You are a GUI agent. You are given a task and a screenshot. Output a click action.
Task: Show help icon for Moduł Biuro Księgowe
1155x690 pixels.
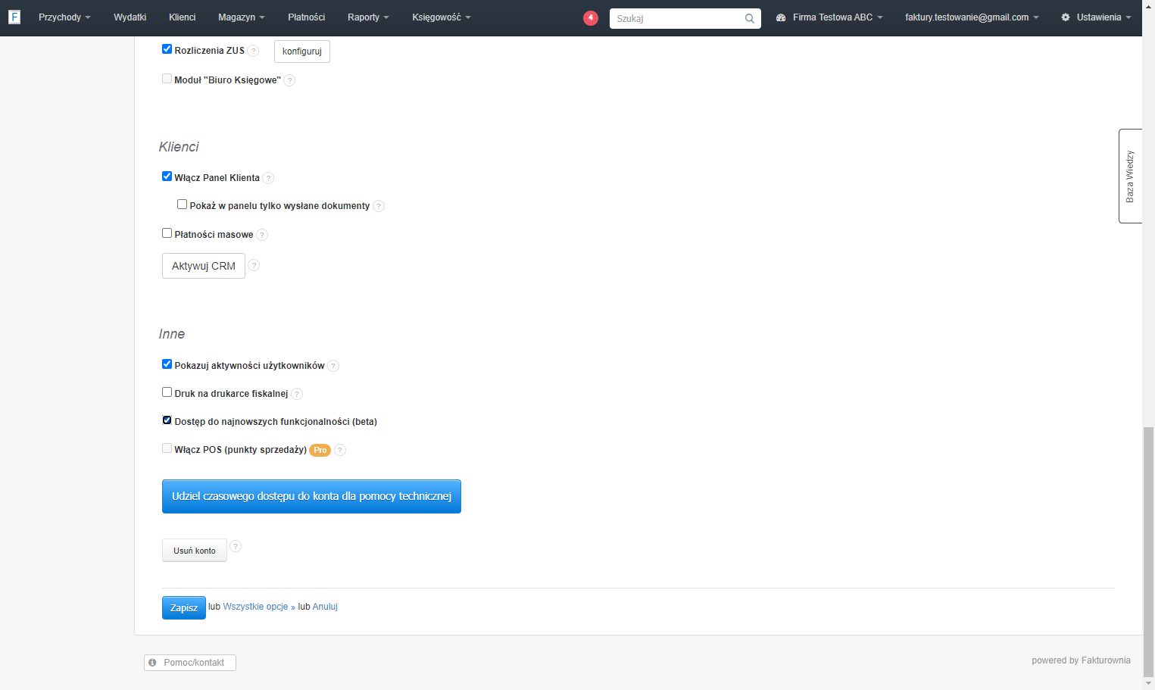point(289,80)
